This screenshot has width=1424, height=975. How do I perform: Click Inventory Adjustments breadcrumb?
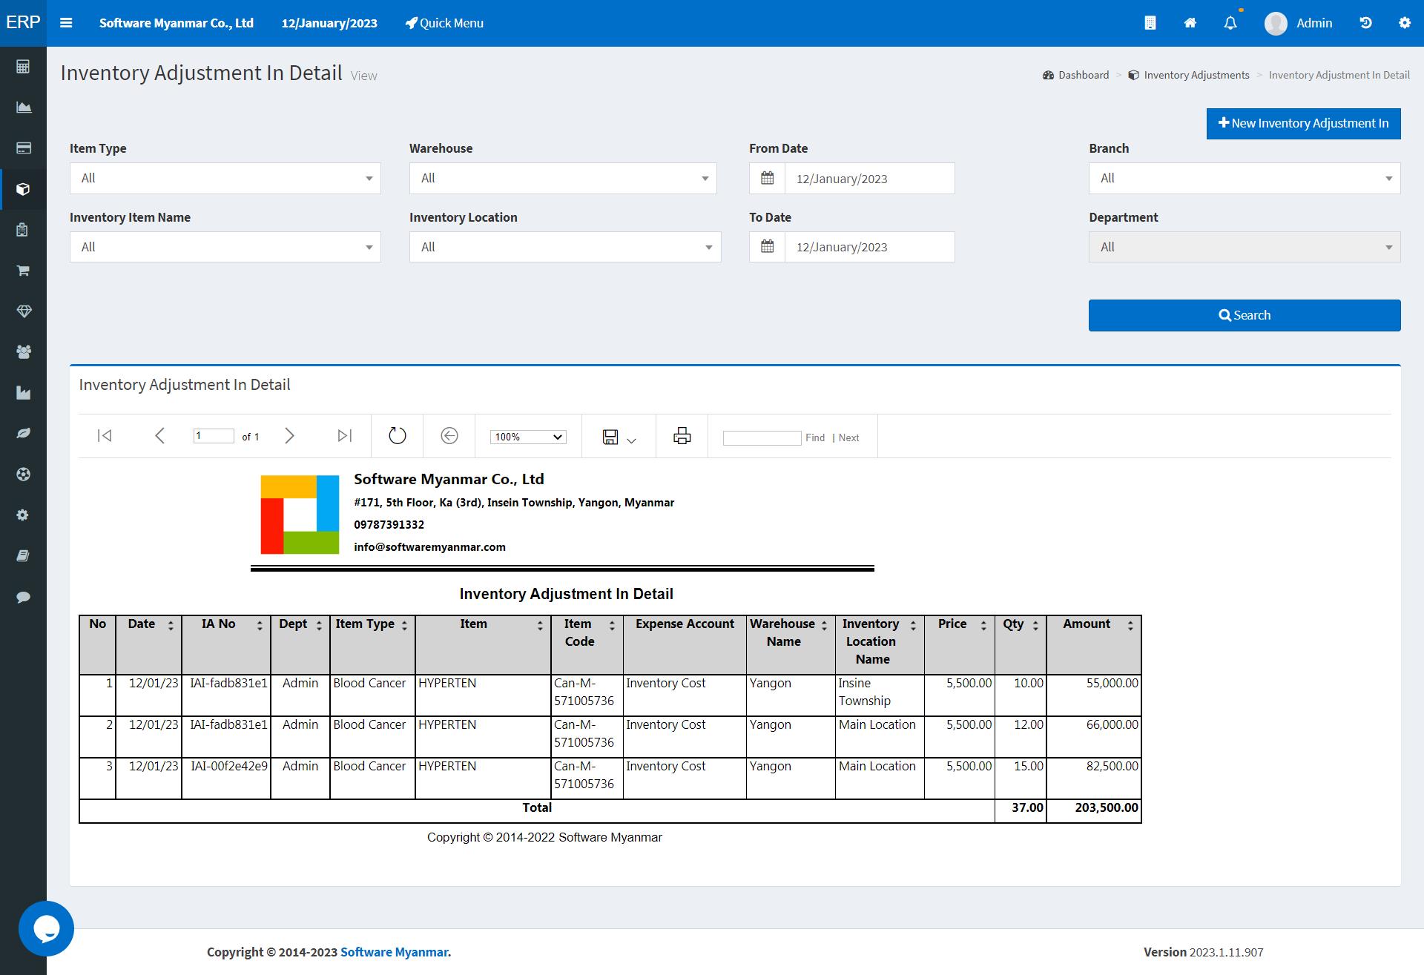tap(1189, 75)
